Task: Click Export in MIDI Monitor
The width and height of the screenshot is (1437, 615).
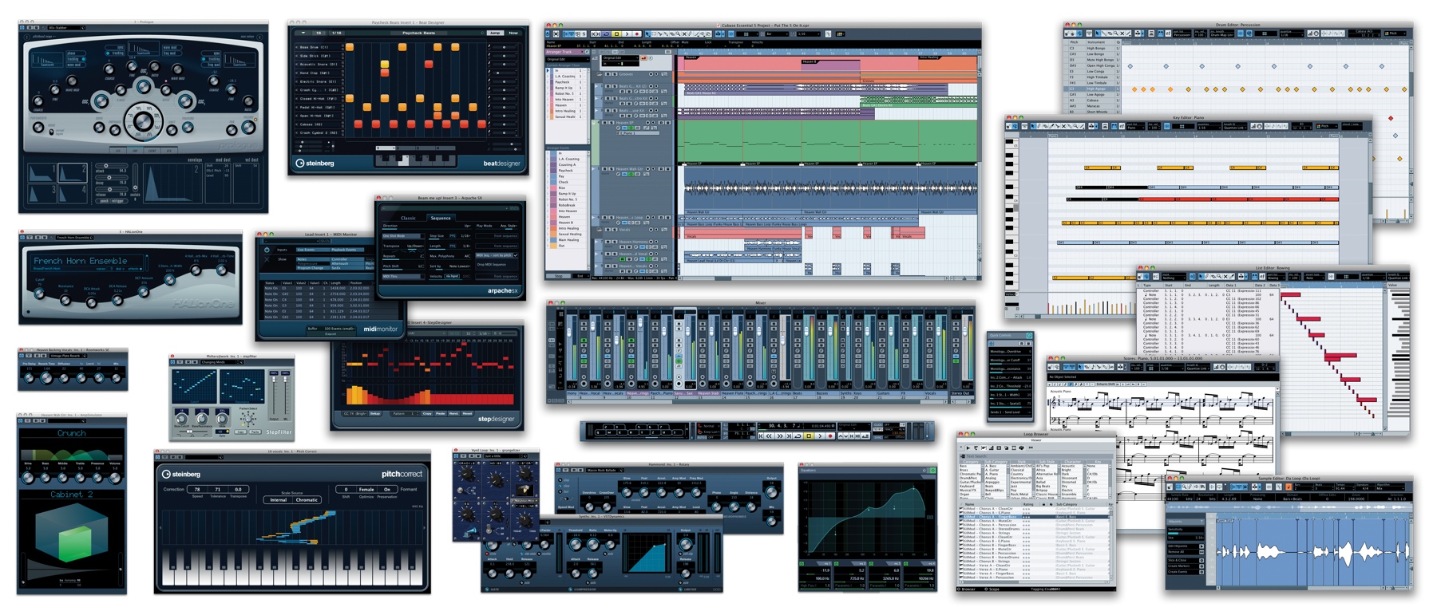Action: tap(331, 334)
